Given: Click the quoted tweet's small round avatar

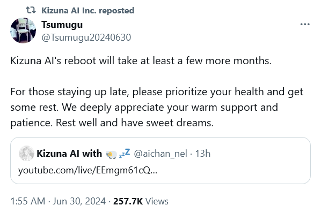Looking at the screenshot, I should pyautogui.click(x=26, y=153).
